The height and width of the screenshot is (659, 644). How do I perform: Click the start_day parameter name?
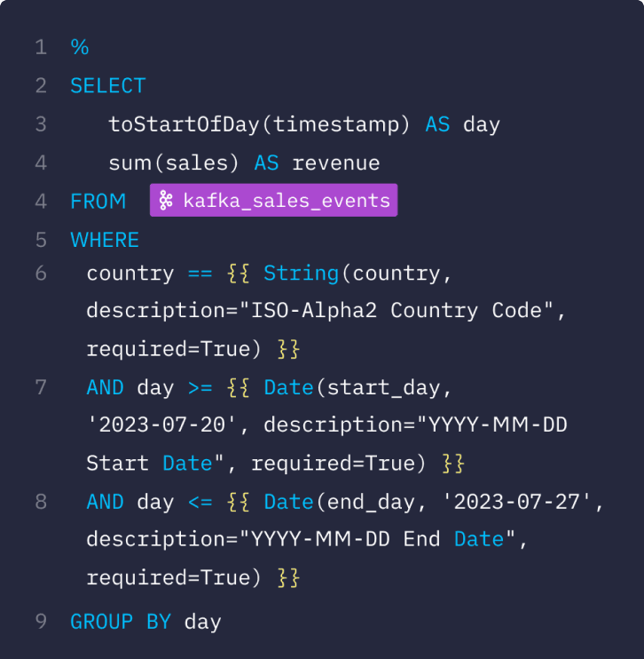point(383,387)
